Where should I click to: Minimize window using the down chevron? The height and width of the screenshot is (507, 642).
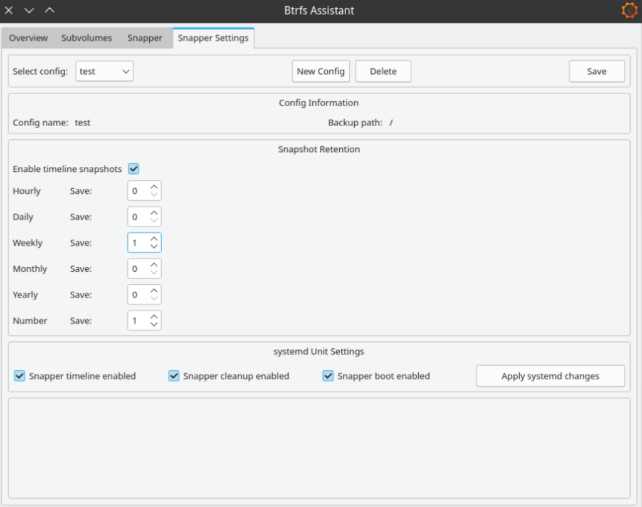pyautogui.click(x=29, y=10)
